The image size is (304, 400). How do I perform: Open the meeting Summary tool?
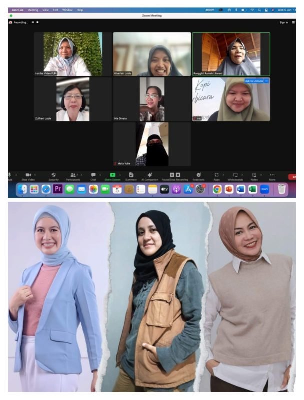tap(131, 175)
